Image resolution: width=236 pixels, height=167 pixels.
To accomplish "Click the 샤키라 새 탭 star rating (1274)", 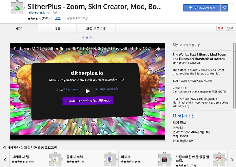I will (23, 161).
